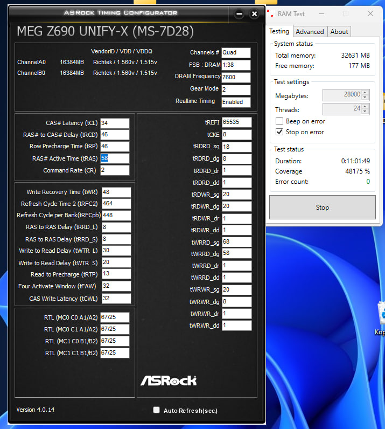Click the ChannelA0 row label
Image resolution: width=385 pixels, height=429 pixels.
pos(31,63)
